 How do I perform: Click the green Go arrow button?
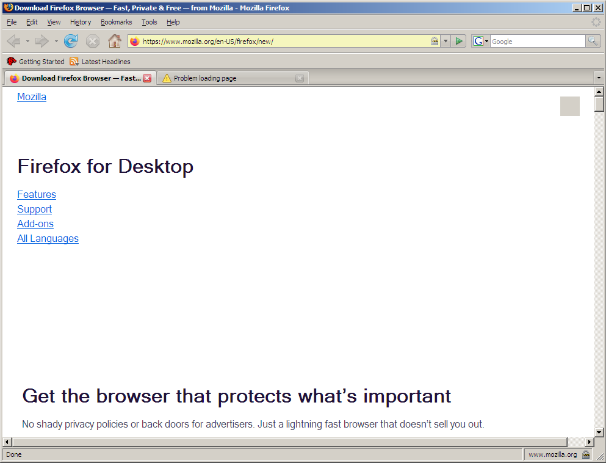pos(459,41)
